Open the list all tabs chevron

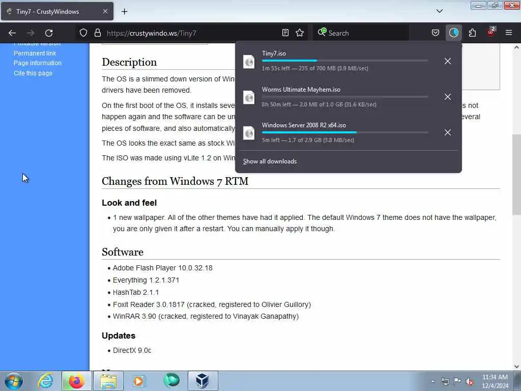pos(439,11)
